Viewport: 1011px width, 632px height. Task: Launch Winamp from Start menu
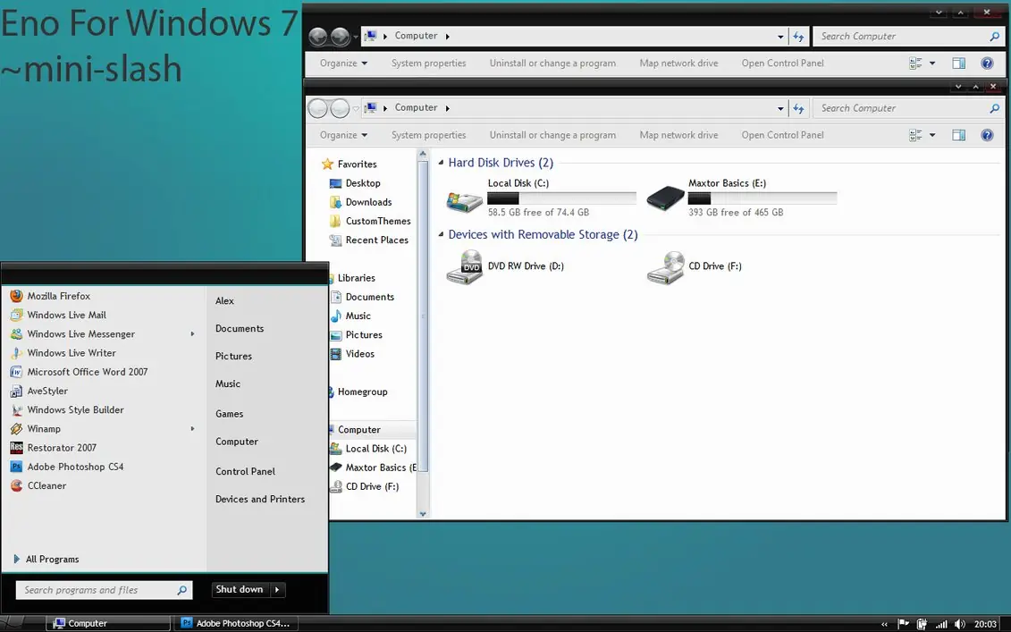[x=36, y=429]
